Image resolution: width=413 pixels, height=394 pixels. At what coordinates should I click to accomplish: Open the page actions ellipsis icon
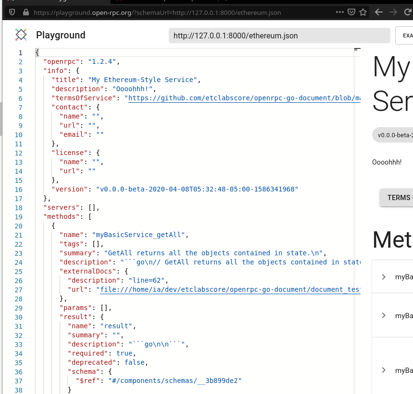pyautogui.click(x=340, y=13)
